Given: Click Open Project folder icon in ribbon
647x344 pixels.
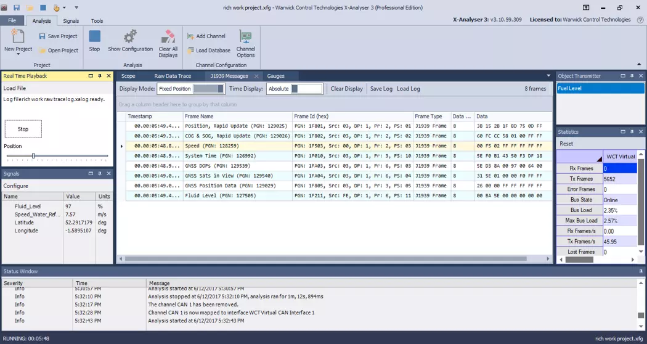Looking at the screenshot, I should click(x=43, y=51).
